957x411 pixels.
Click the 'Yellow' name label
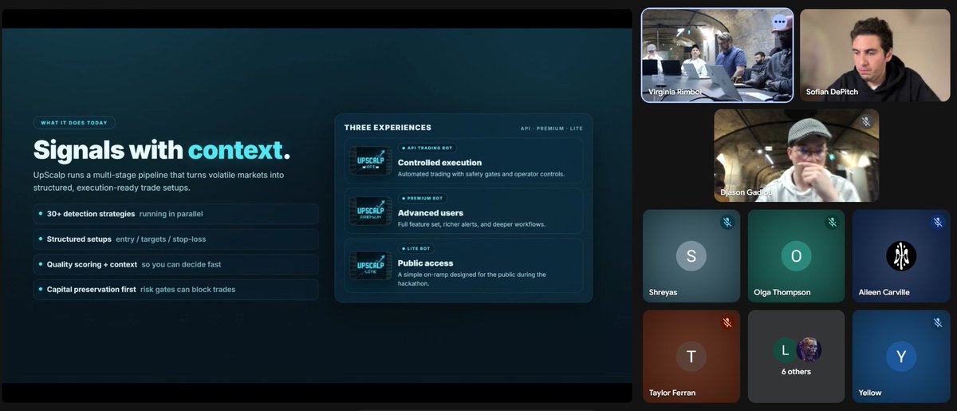click(x=870, y=393)
